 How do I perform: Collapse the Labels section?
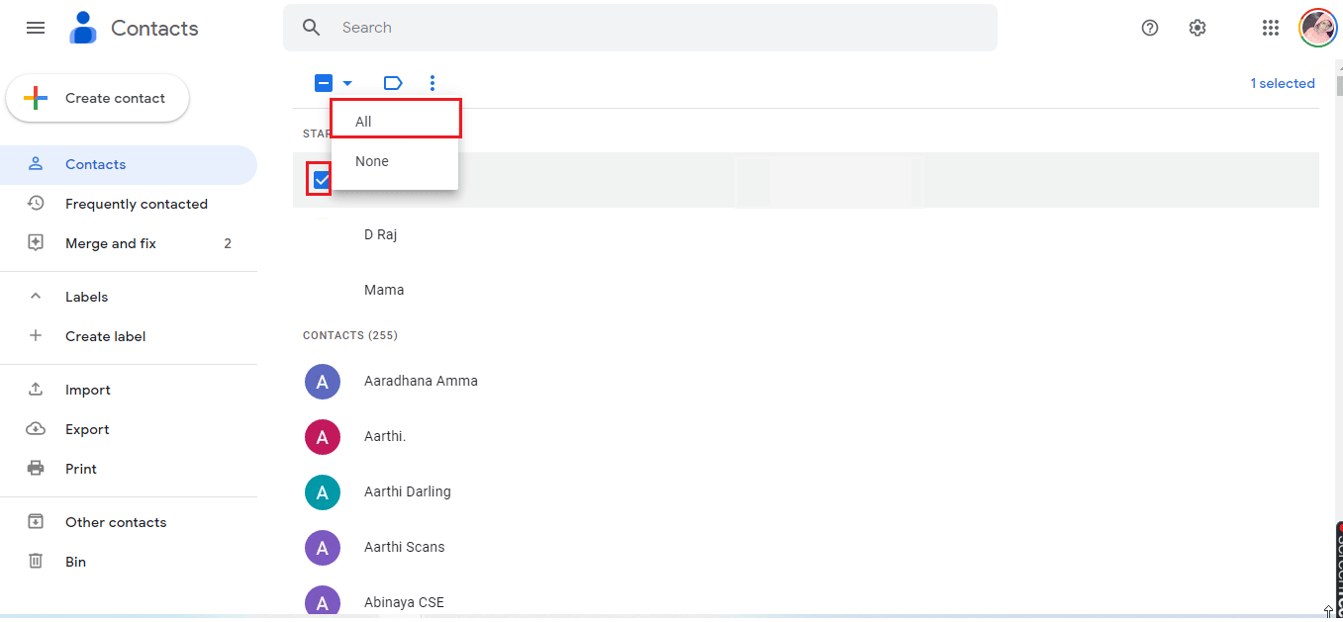[36, 297]
